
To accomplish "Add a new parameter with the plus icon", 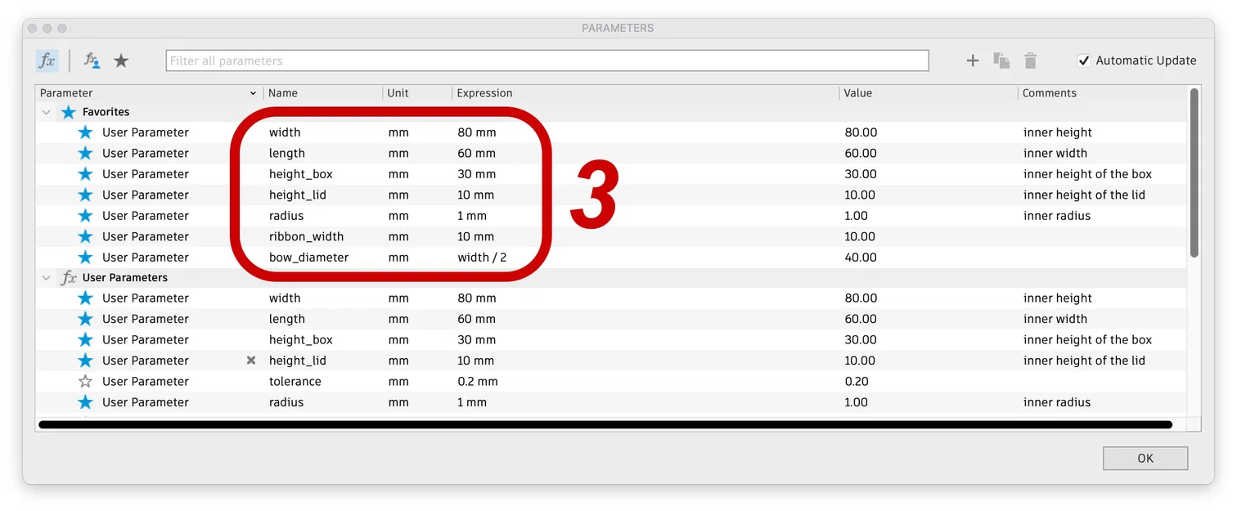I will [973, 61].
